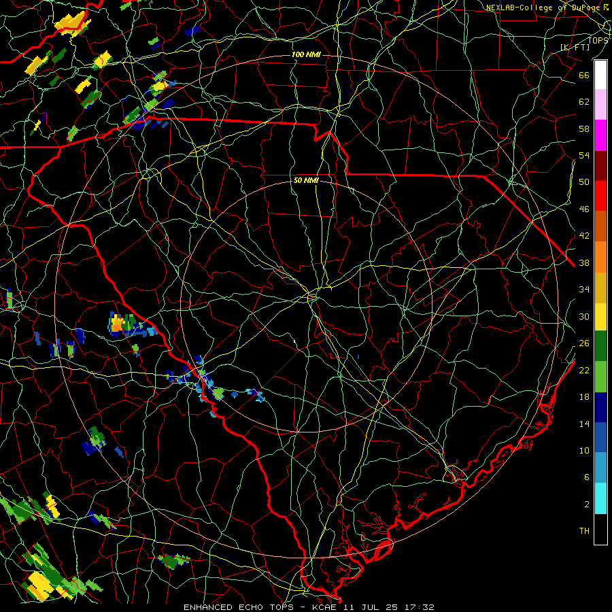This screenshot has width=612, height=612.
Task: Select the 58 legend value
Action: 584,129
